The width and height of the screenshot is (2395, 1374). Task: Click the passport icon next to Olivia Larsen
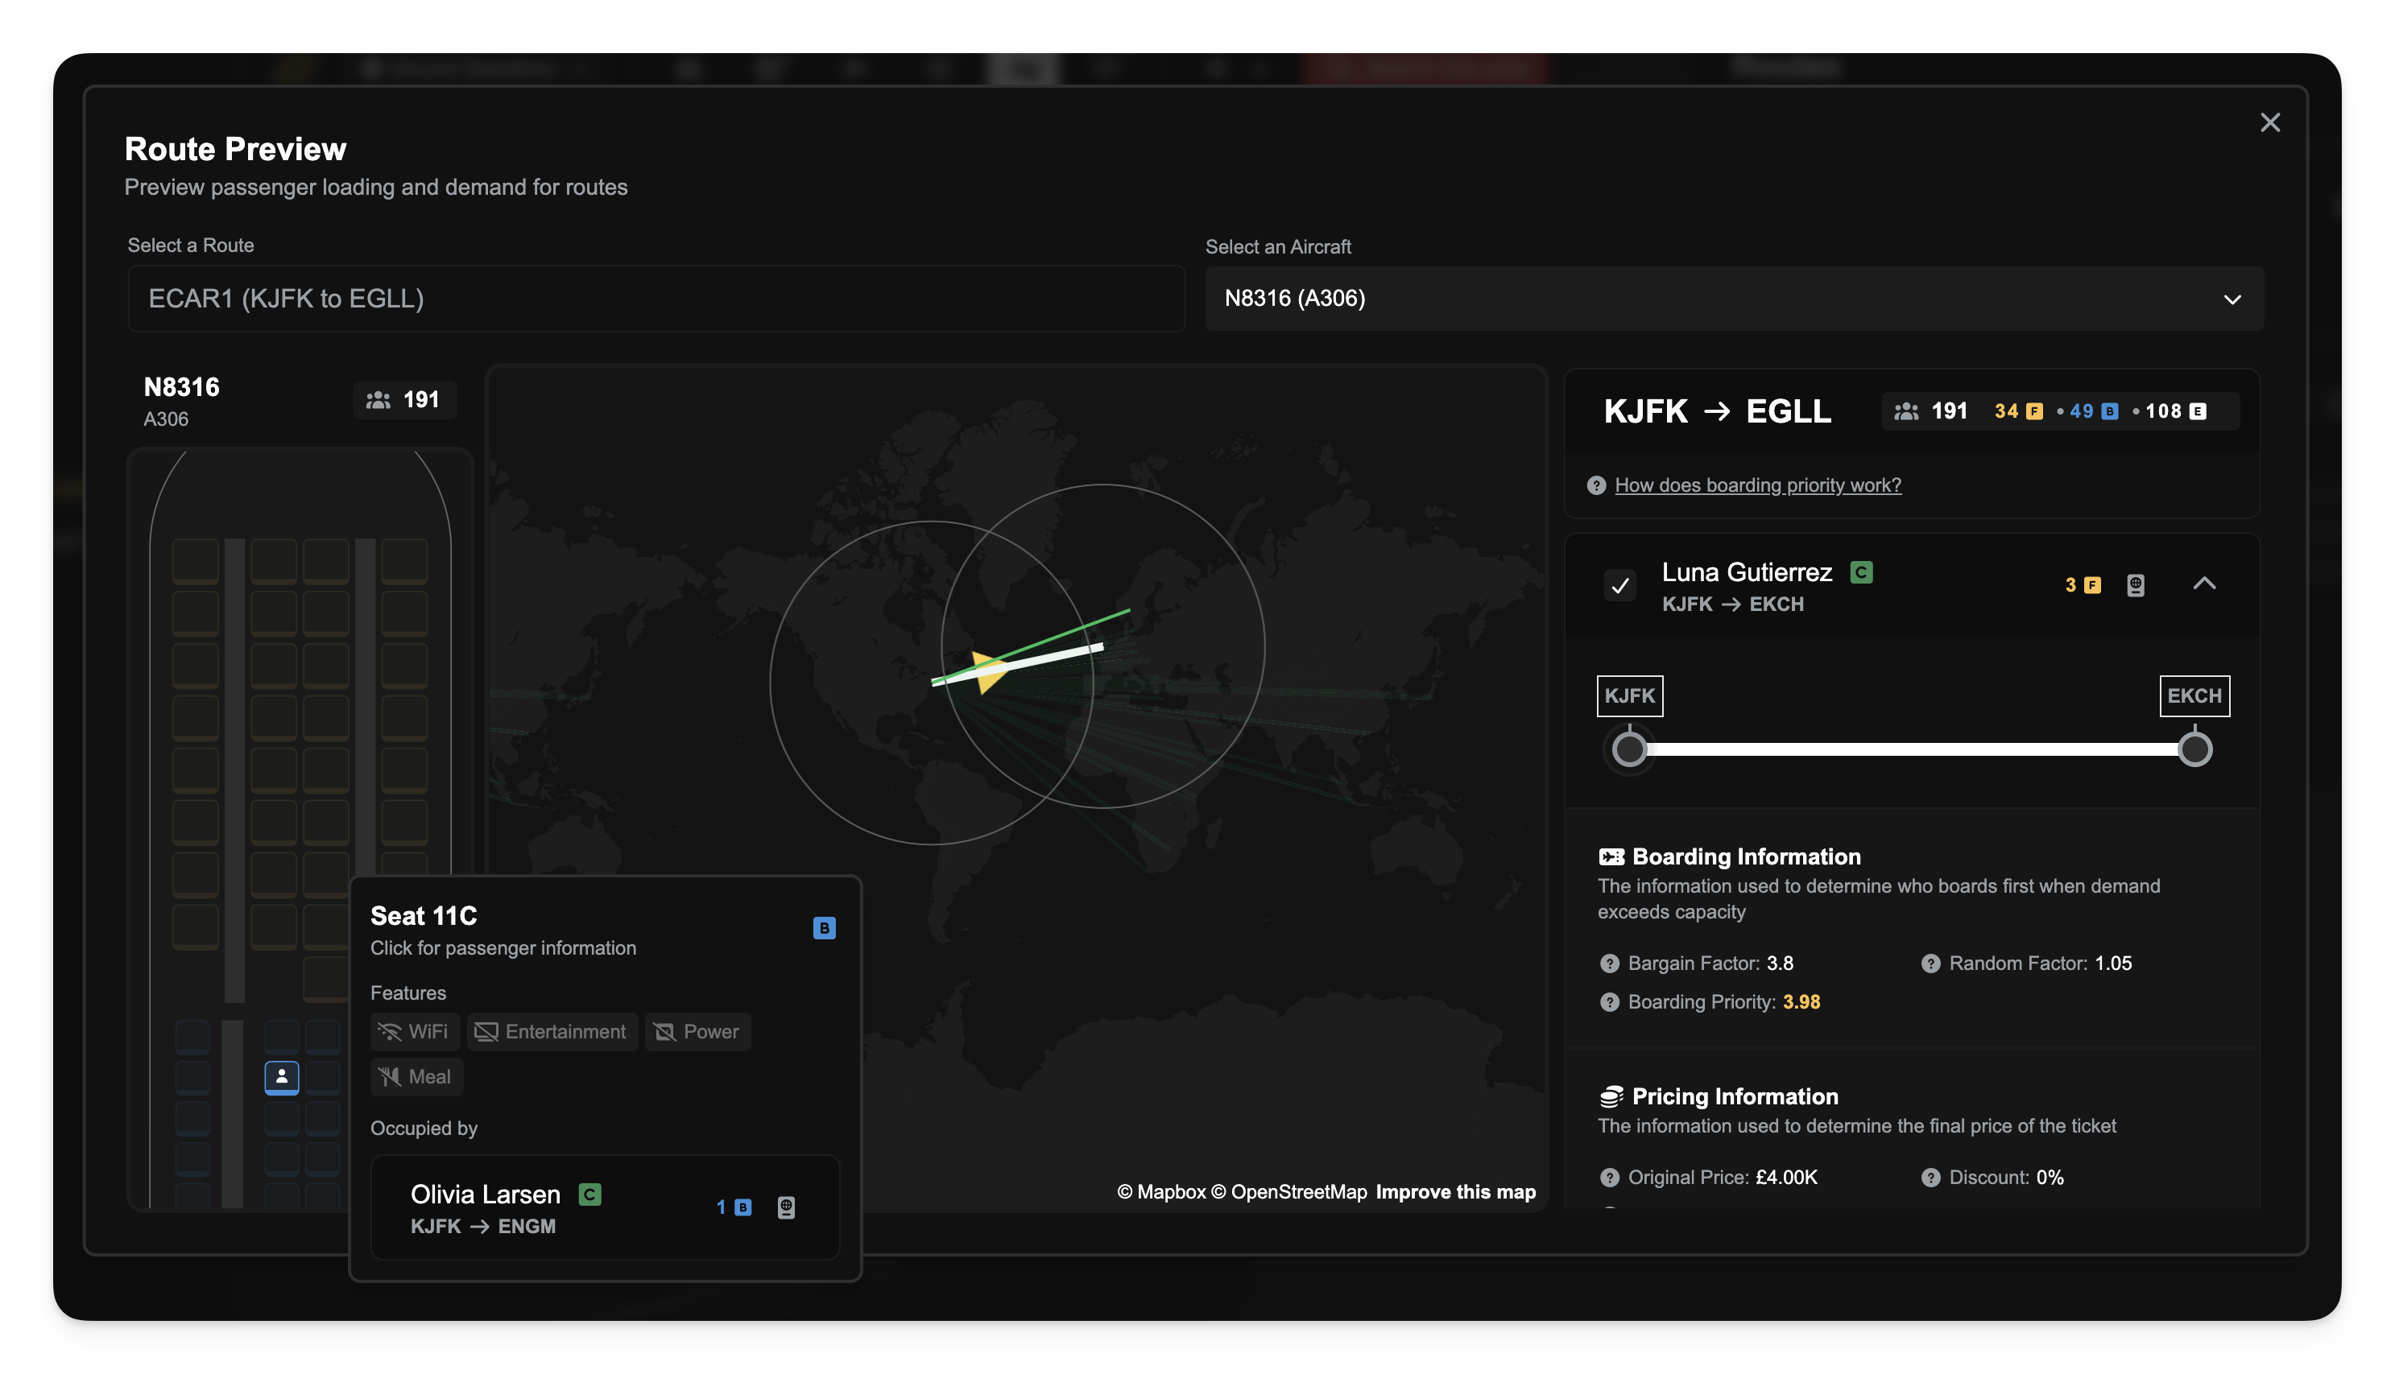(785, 1207)
